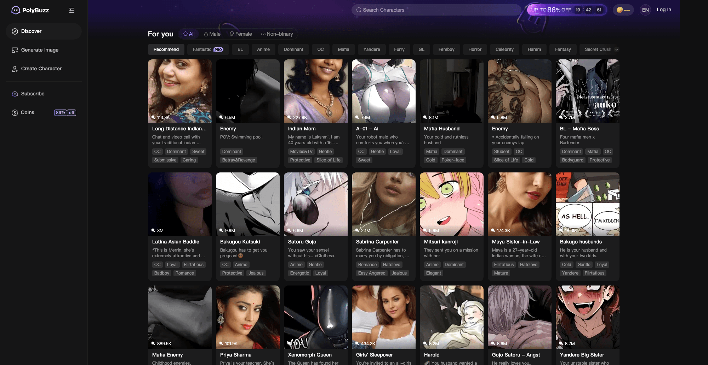Click the Bodyguard tag on BL – Mafia Boss
Viewport: 708px width, 365px height.
[573, 160]
